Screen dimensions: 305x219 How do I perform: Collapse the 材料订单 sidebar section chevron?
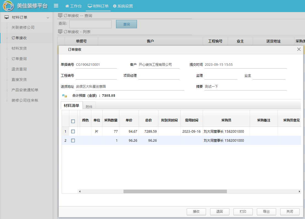click(48, 18)
